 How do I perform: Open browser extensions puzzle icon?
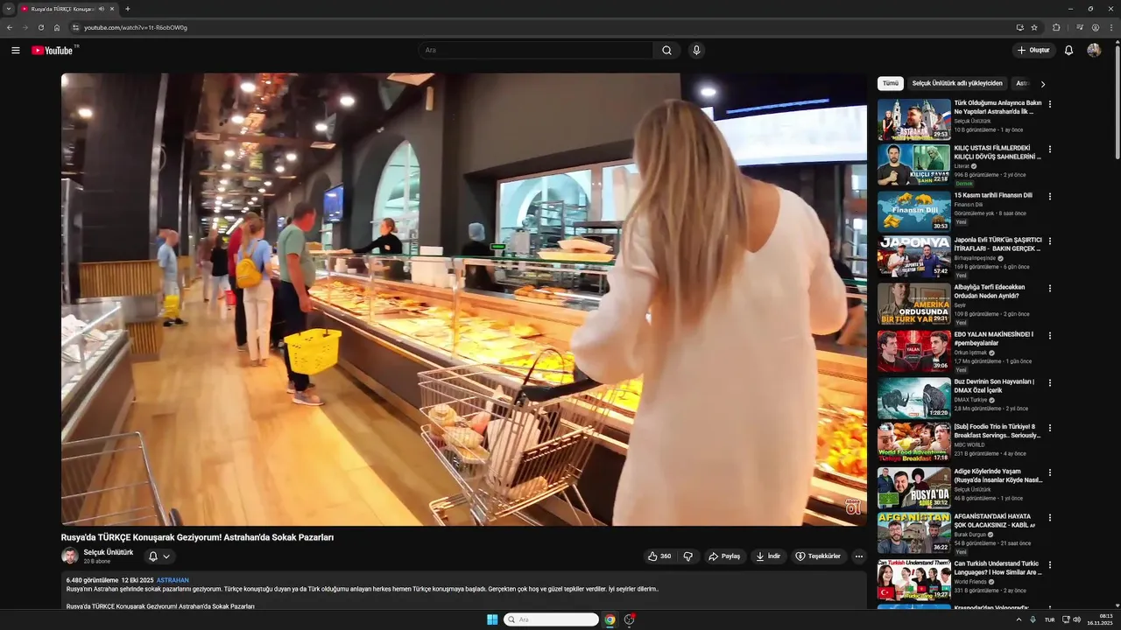pyautogui.click(x=1056, y=27)
